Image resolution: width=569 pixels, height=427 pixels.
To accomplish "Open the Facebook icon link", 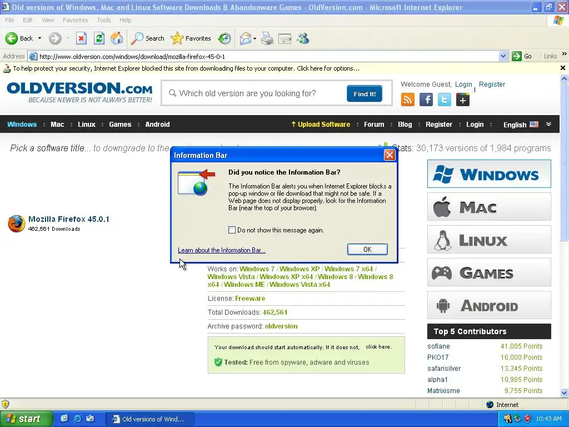I will click(426, 100).
